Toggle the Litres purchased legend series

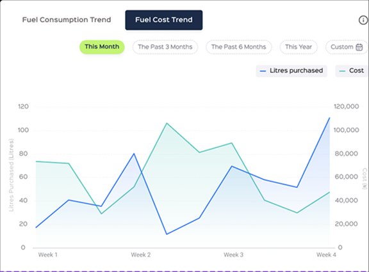(x=291, y=71)
